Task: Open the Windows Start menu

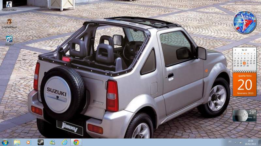Action: [x=5, y=142]
